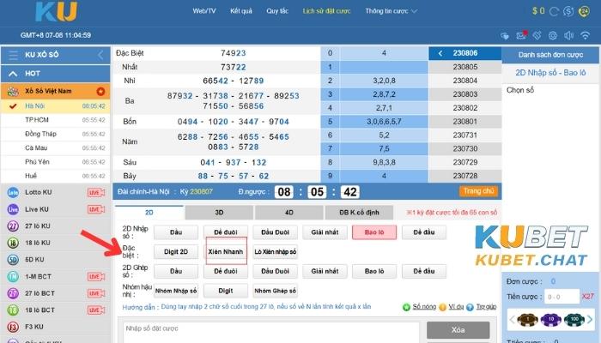
Task: Switch to the 4D tab
Action: 289,213
